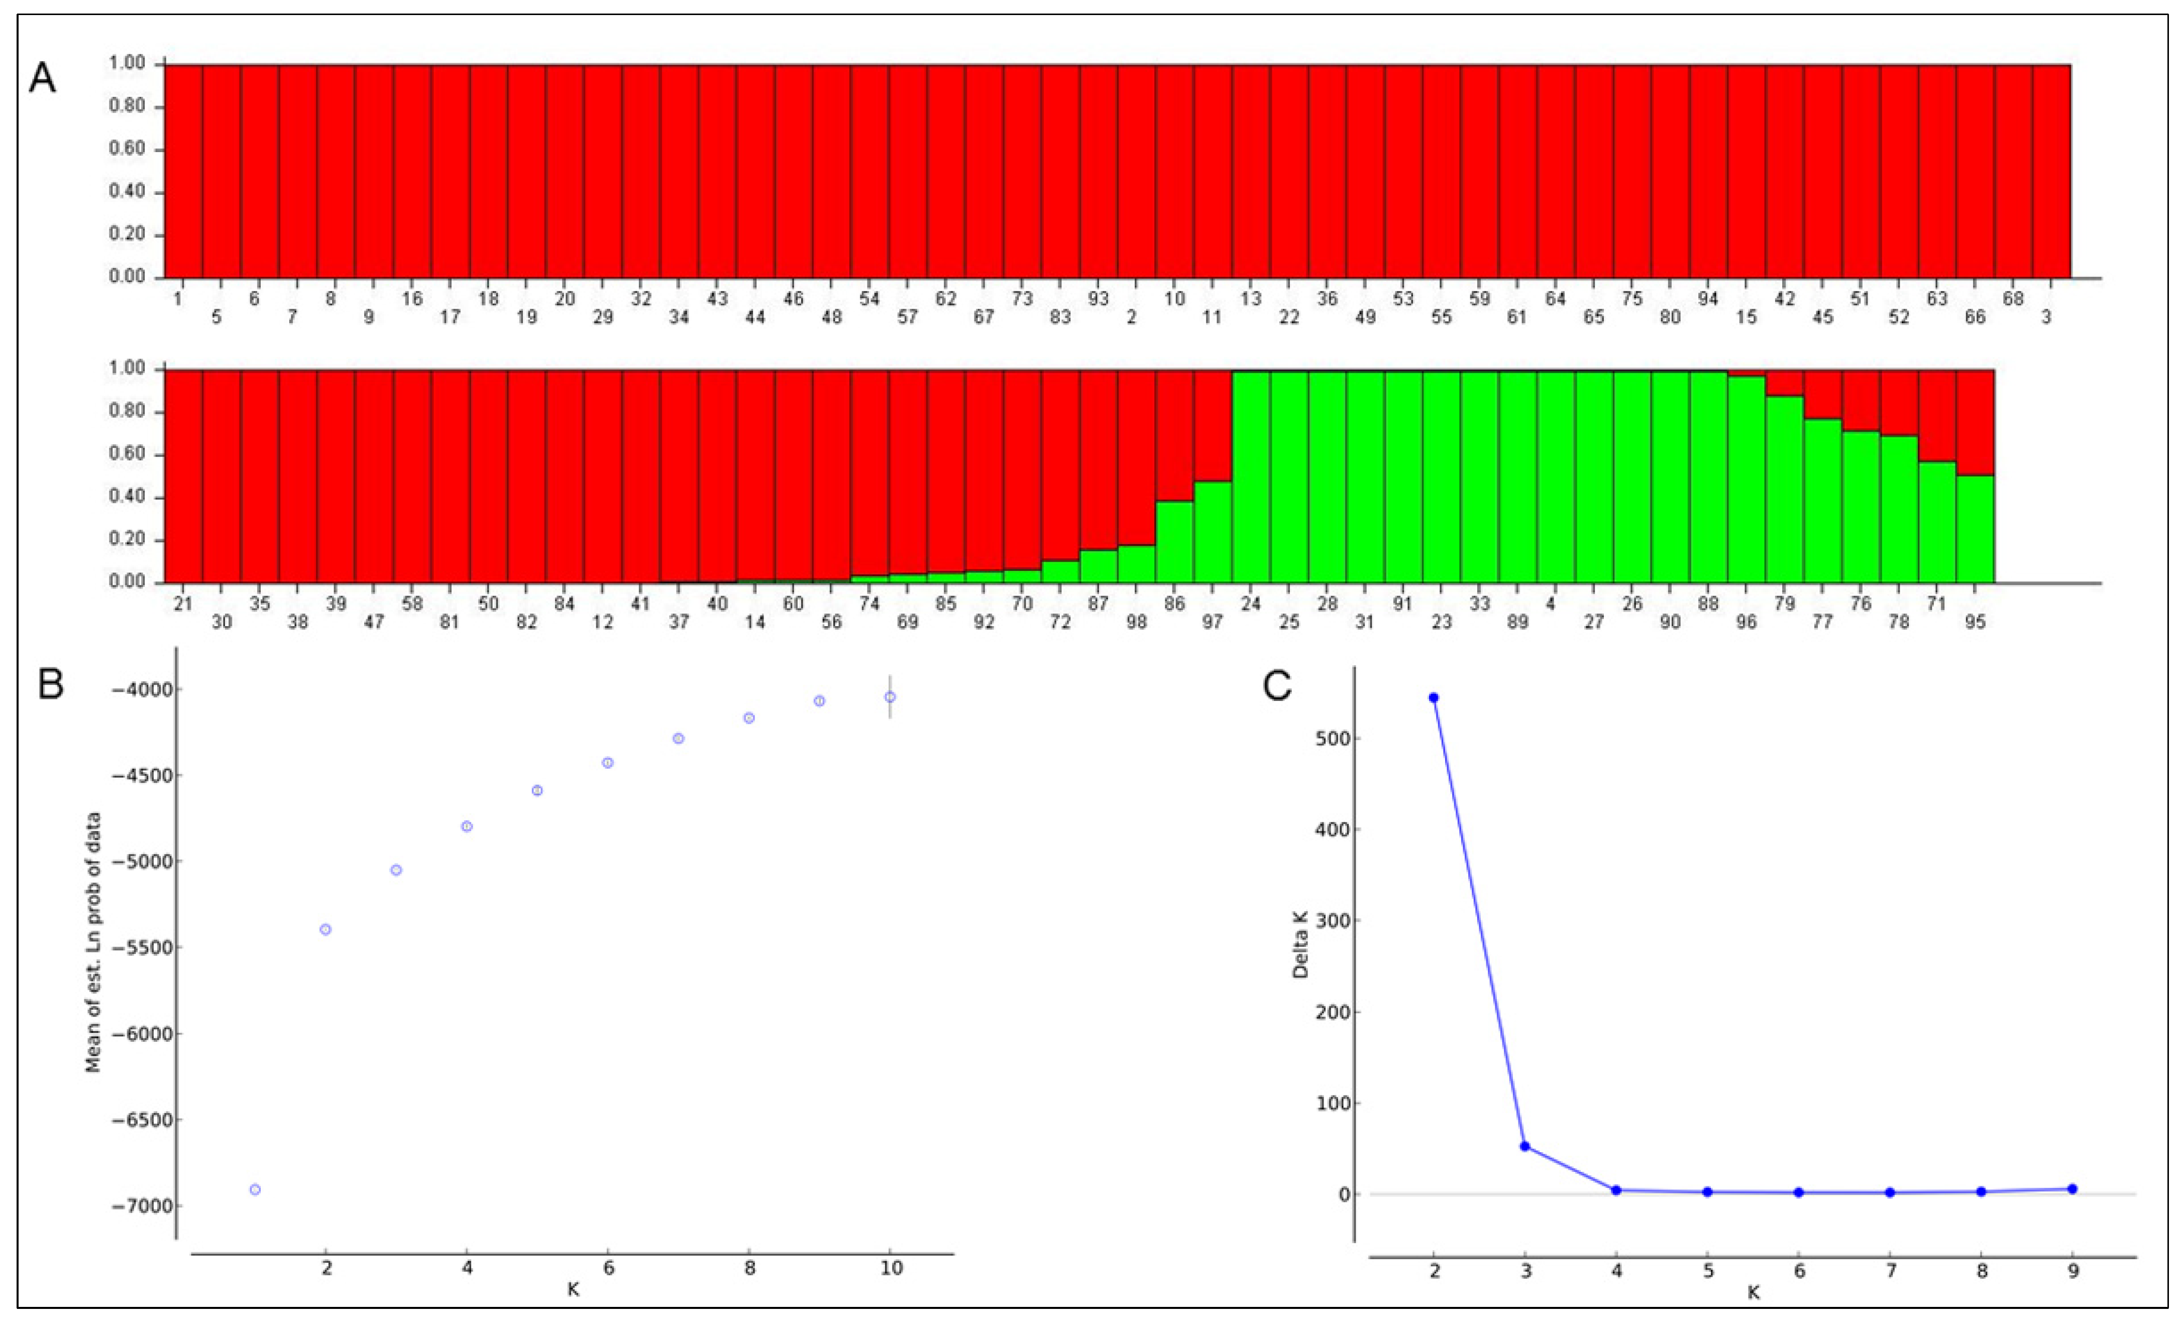The height and width of the screenshot is (1331, 2184).
Task: Click the red bar for sample 21
Action: [x=183, y=476]
